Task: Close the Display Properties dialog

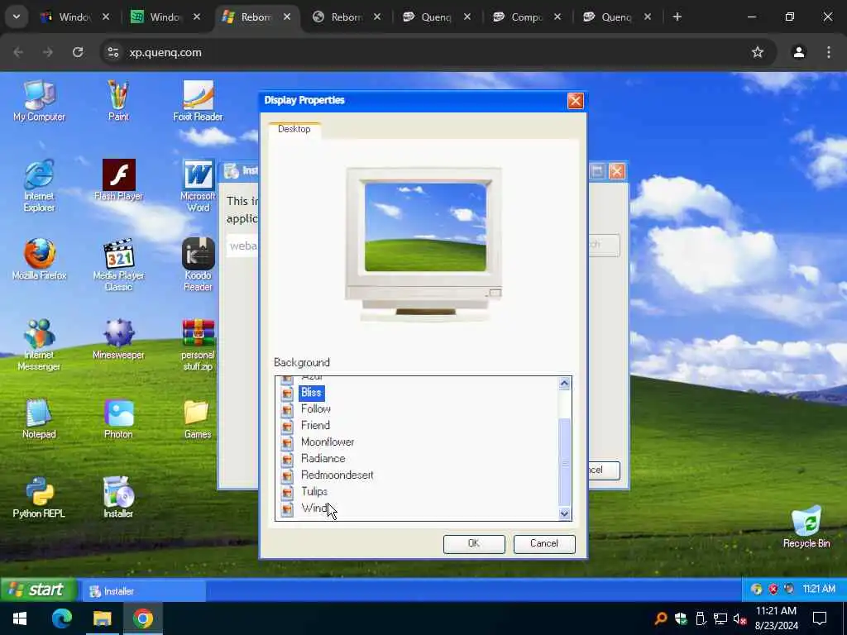Action: point(576,101)
